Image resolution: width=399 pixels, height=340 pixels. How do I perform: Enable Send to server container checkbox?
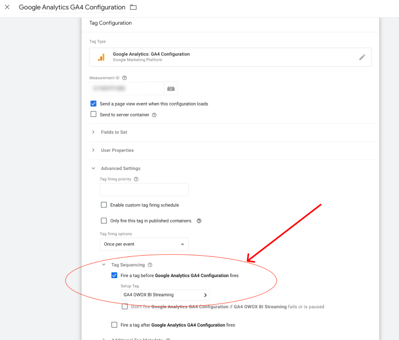[93, 114]
